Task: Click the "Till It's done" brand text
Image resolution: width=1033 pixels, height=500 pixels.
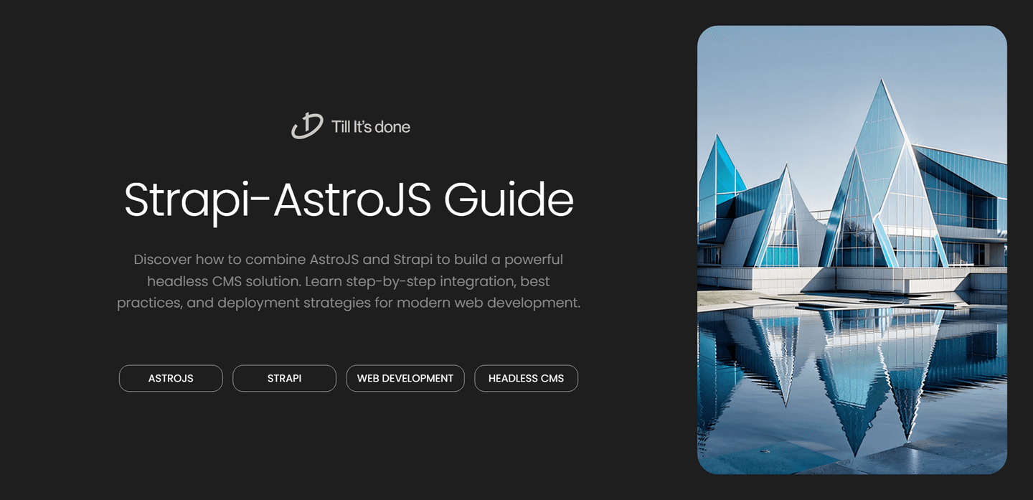Action: pos(371,127)
